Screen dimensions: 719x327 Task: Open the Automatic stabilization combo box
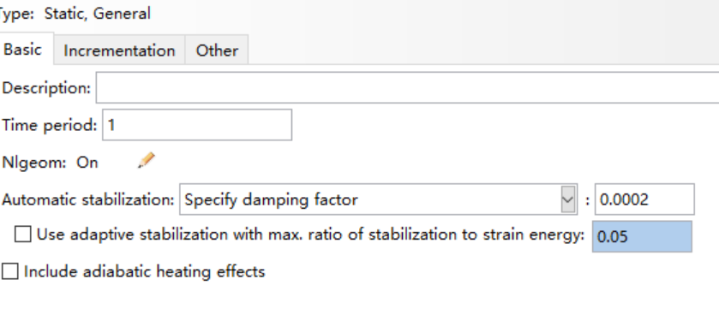[x=378, y=199]
